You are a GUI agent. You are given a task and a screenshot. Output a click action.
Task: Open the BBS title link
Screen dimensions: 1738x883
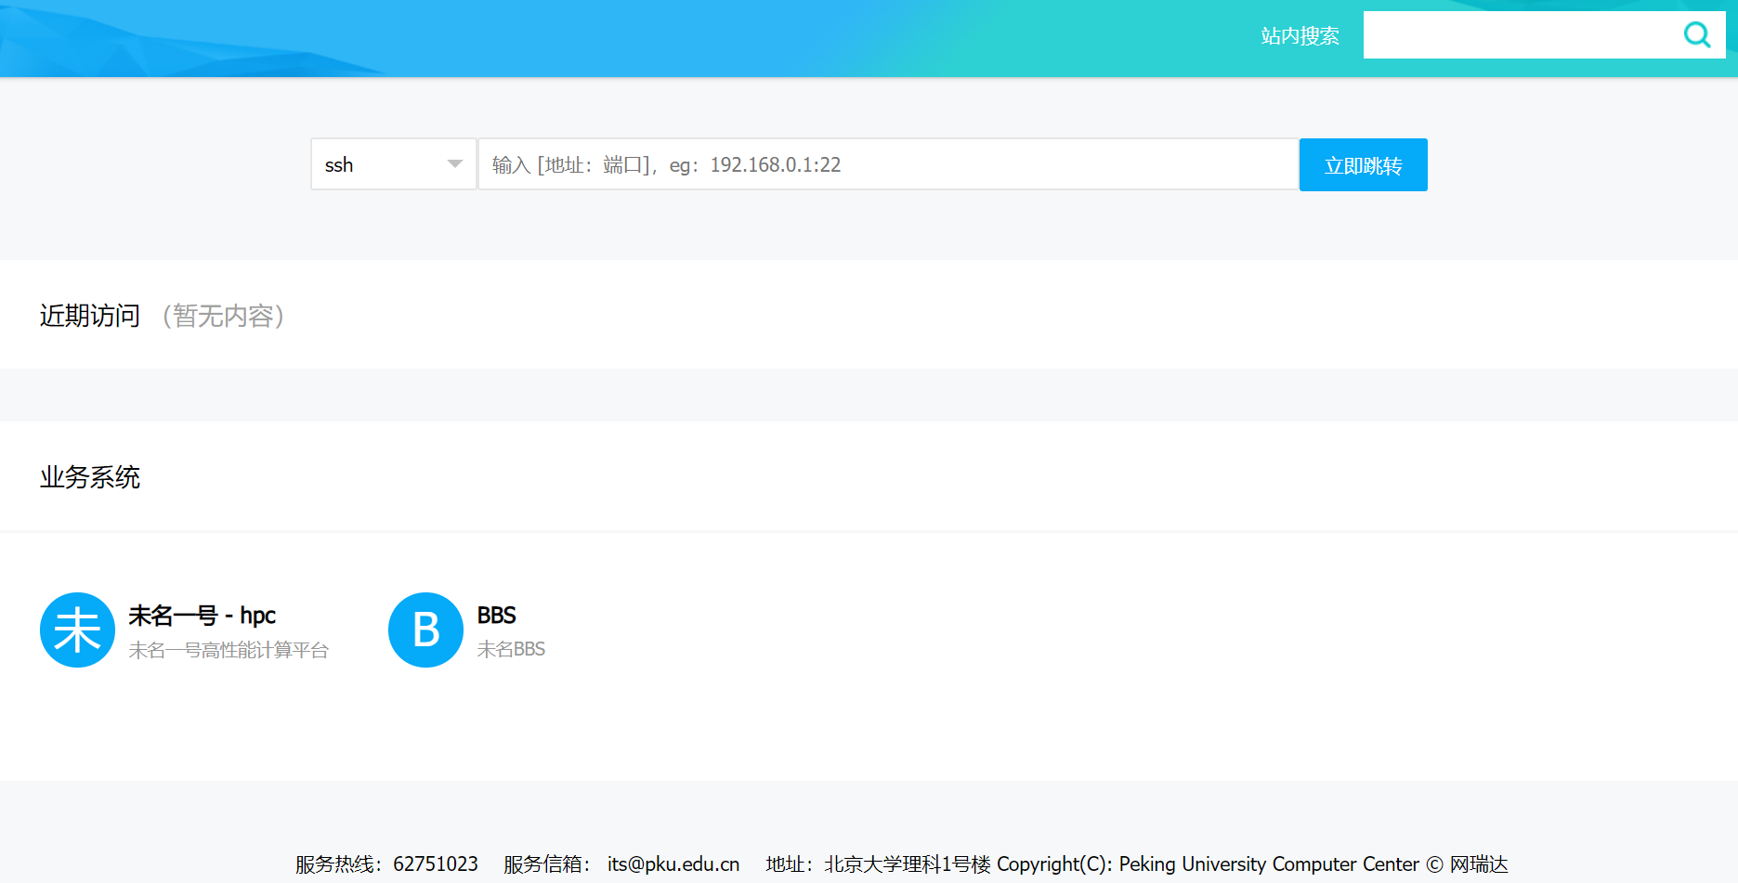click(x=496, y=616)
